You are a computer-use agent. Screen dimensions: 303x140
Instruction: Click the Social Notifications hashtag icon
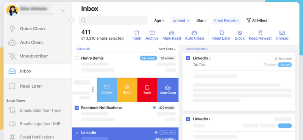pos(12,137)
